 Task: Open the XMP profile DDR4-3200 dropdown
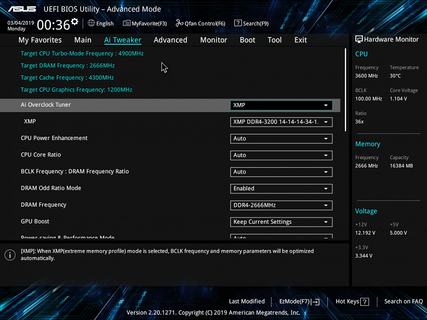281,122
